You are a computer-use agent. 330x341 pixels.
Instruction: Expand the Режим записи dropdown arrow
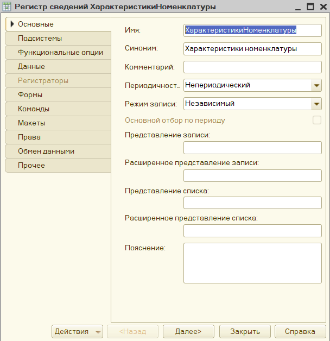click(x=316, y=104)
